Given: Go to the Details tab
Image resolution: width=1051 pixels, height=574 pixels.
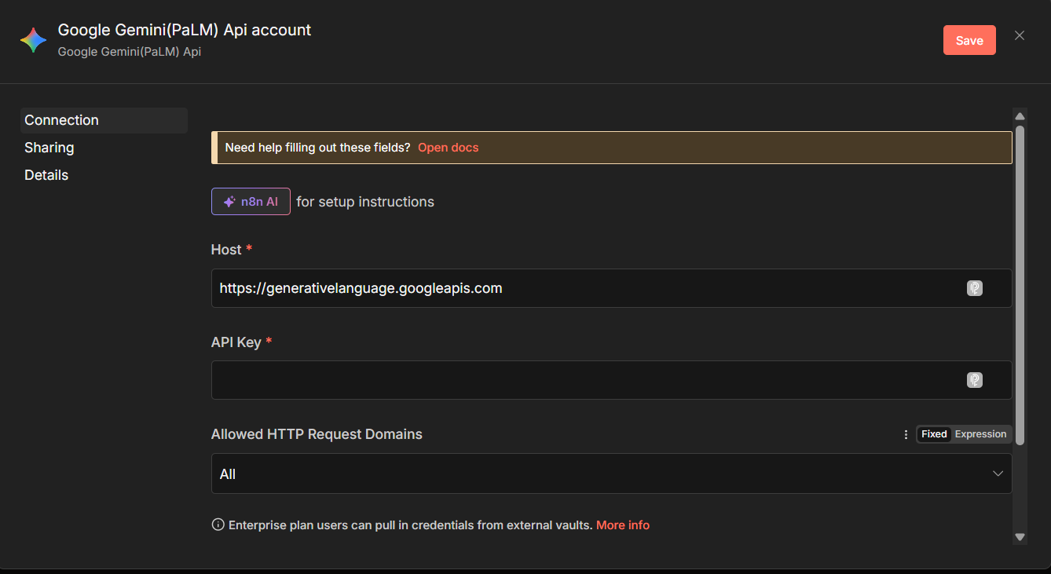Looking at the screenshot, I should [x=46, y=175].
